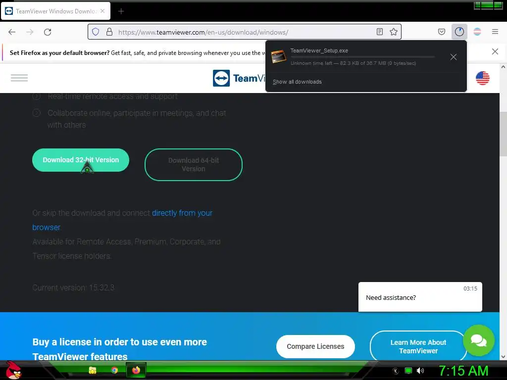Toggle reader view in address bar
The height and width of the screenshot is (380, 507).
pos(380,32)
